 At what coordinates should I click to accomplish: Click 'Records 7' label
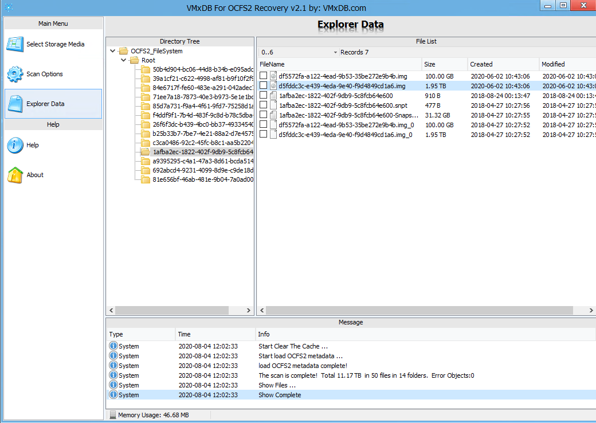tap(354, 52)
